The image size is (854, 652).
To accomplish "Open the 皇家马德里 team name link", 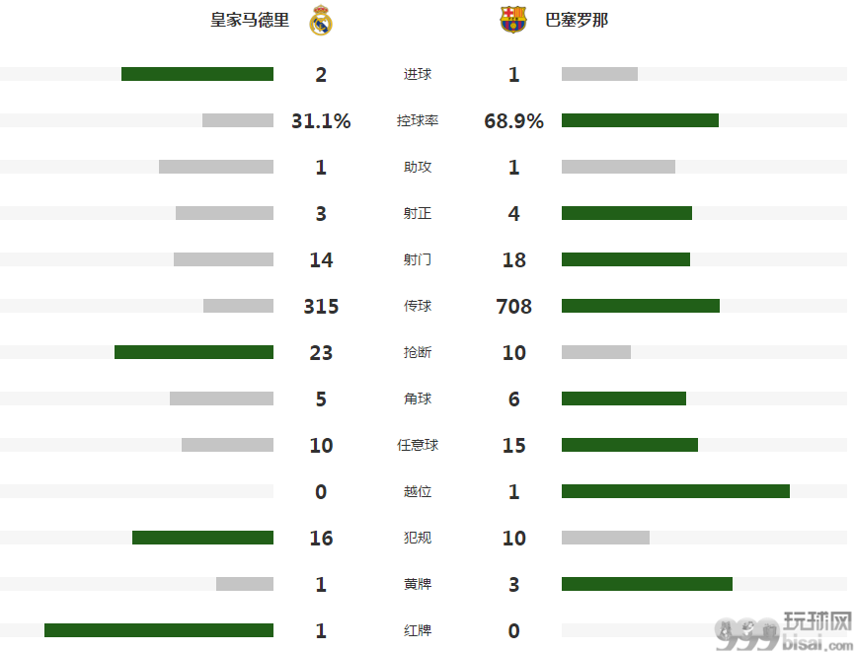I will pyautogui.click(x=250, y=20).
